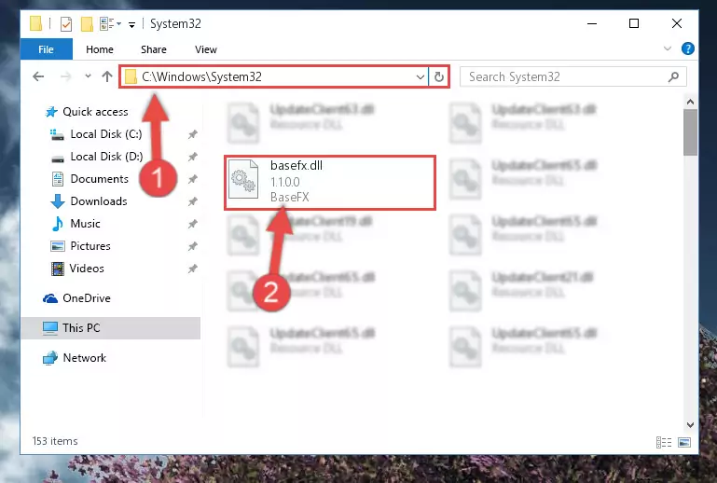Viewport: 717px width, 483px height.
Task: Click the pin icon beside Local Disk (D:)
Action: tap(193, 157)
